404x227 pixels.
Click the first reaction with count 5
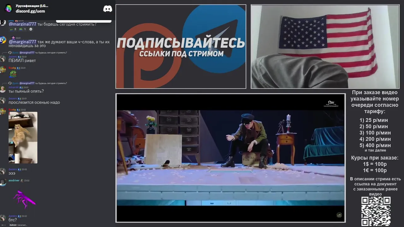point(13,29)
